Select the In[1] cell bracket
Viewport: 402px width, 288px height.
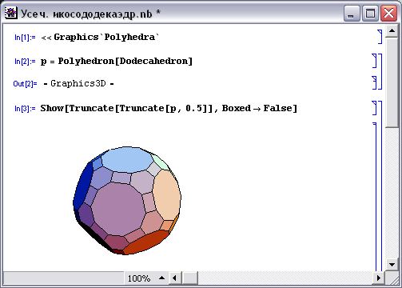(380, 37)
